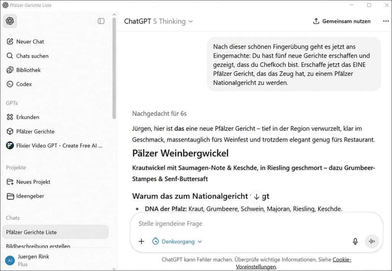392x271 pixels.
Task: Open Erkunden under GPTs
Action: (28, 117)
